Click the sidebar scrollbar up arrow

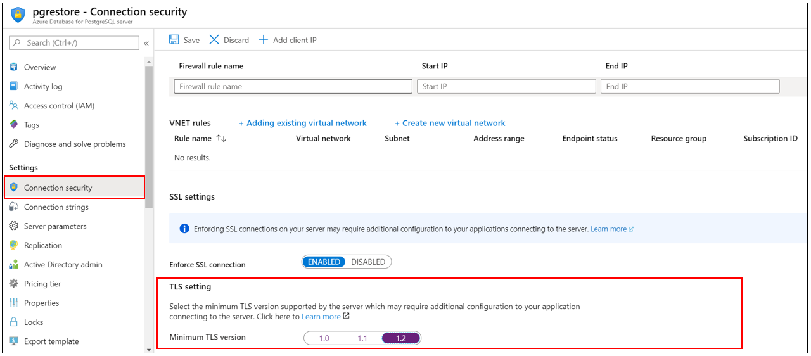pos(149,62)
